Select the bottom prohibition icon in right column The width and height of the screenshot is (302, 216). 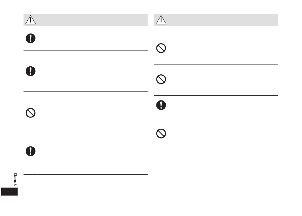[161, 134]
